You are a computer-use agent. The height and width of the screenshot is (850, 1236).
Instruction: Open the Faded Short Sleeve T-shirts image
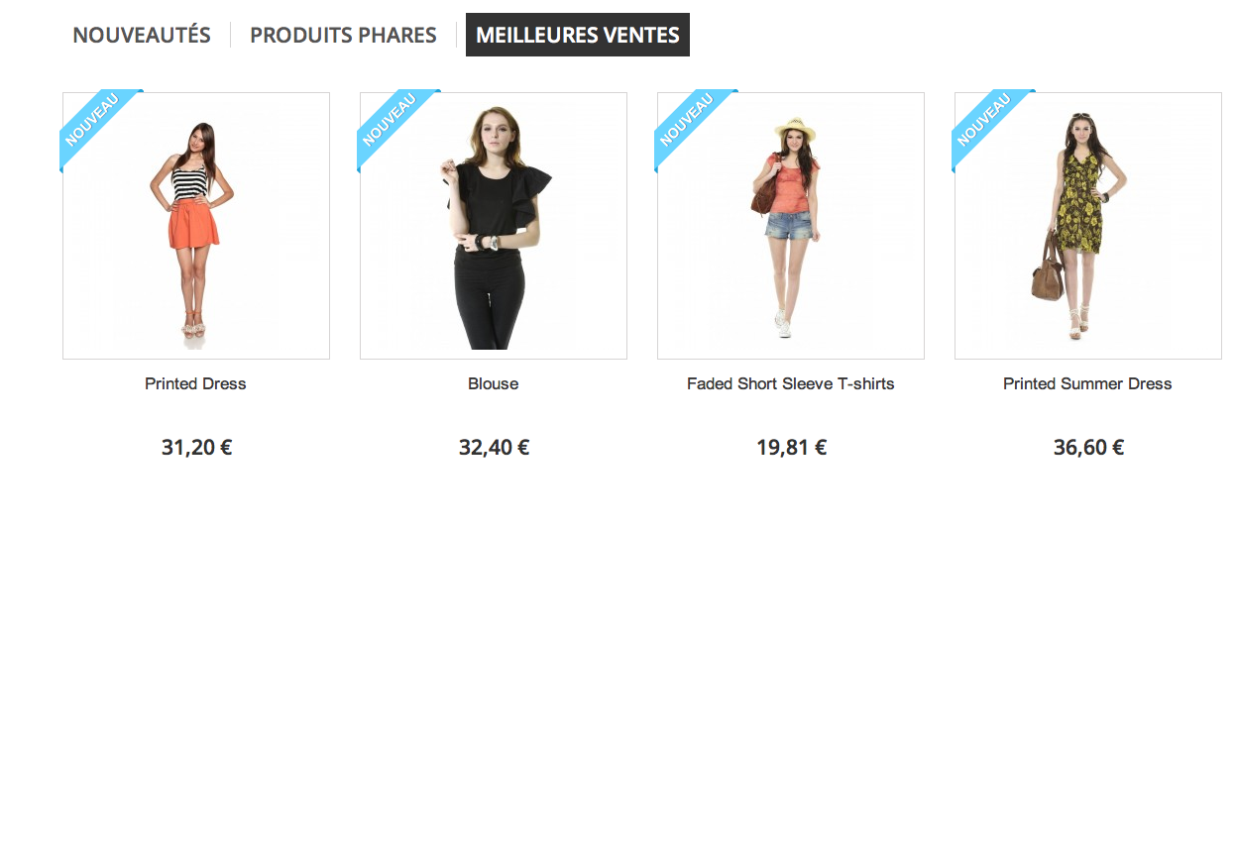[x=791, y=226]
